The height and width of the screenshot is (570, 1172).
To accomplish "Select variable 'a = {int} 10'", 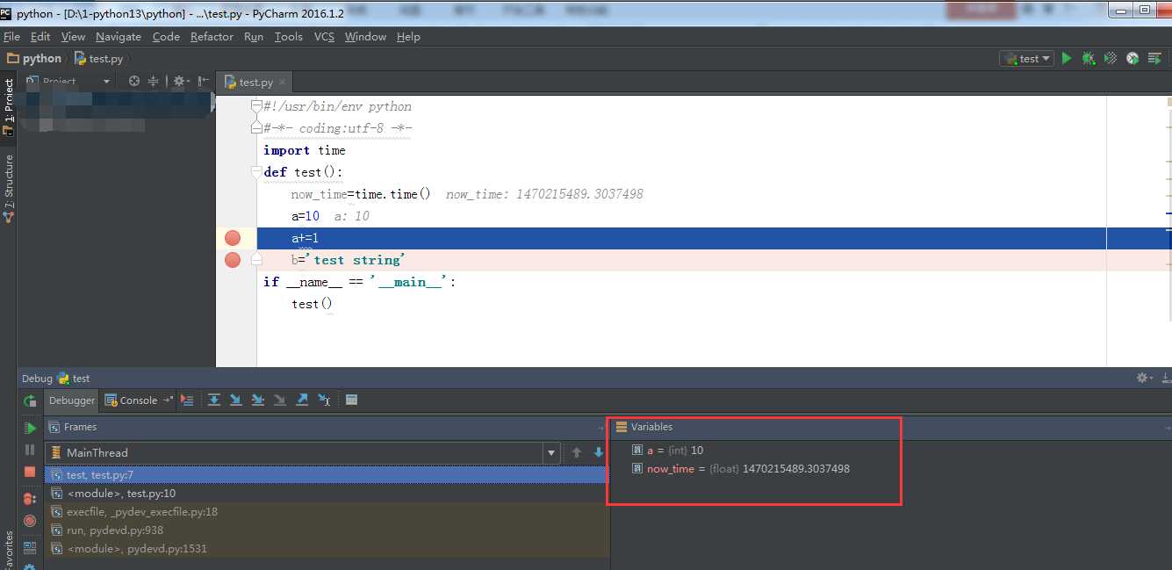I will point(667,450).
